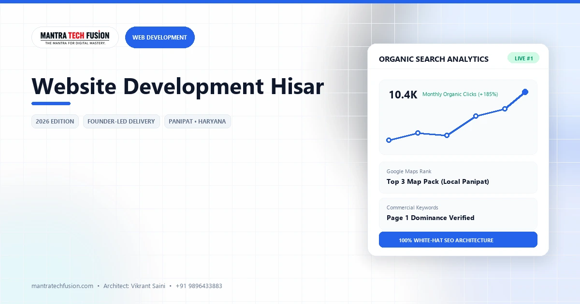Select the WEB DEVELOPMENT pill button
The image size is (580, 304).
pos(159,37)
